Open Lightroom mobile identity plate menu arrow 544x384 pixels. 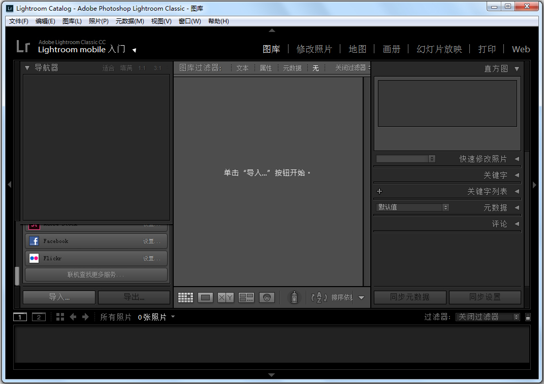coord(134,50)
